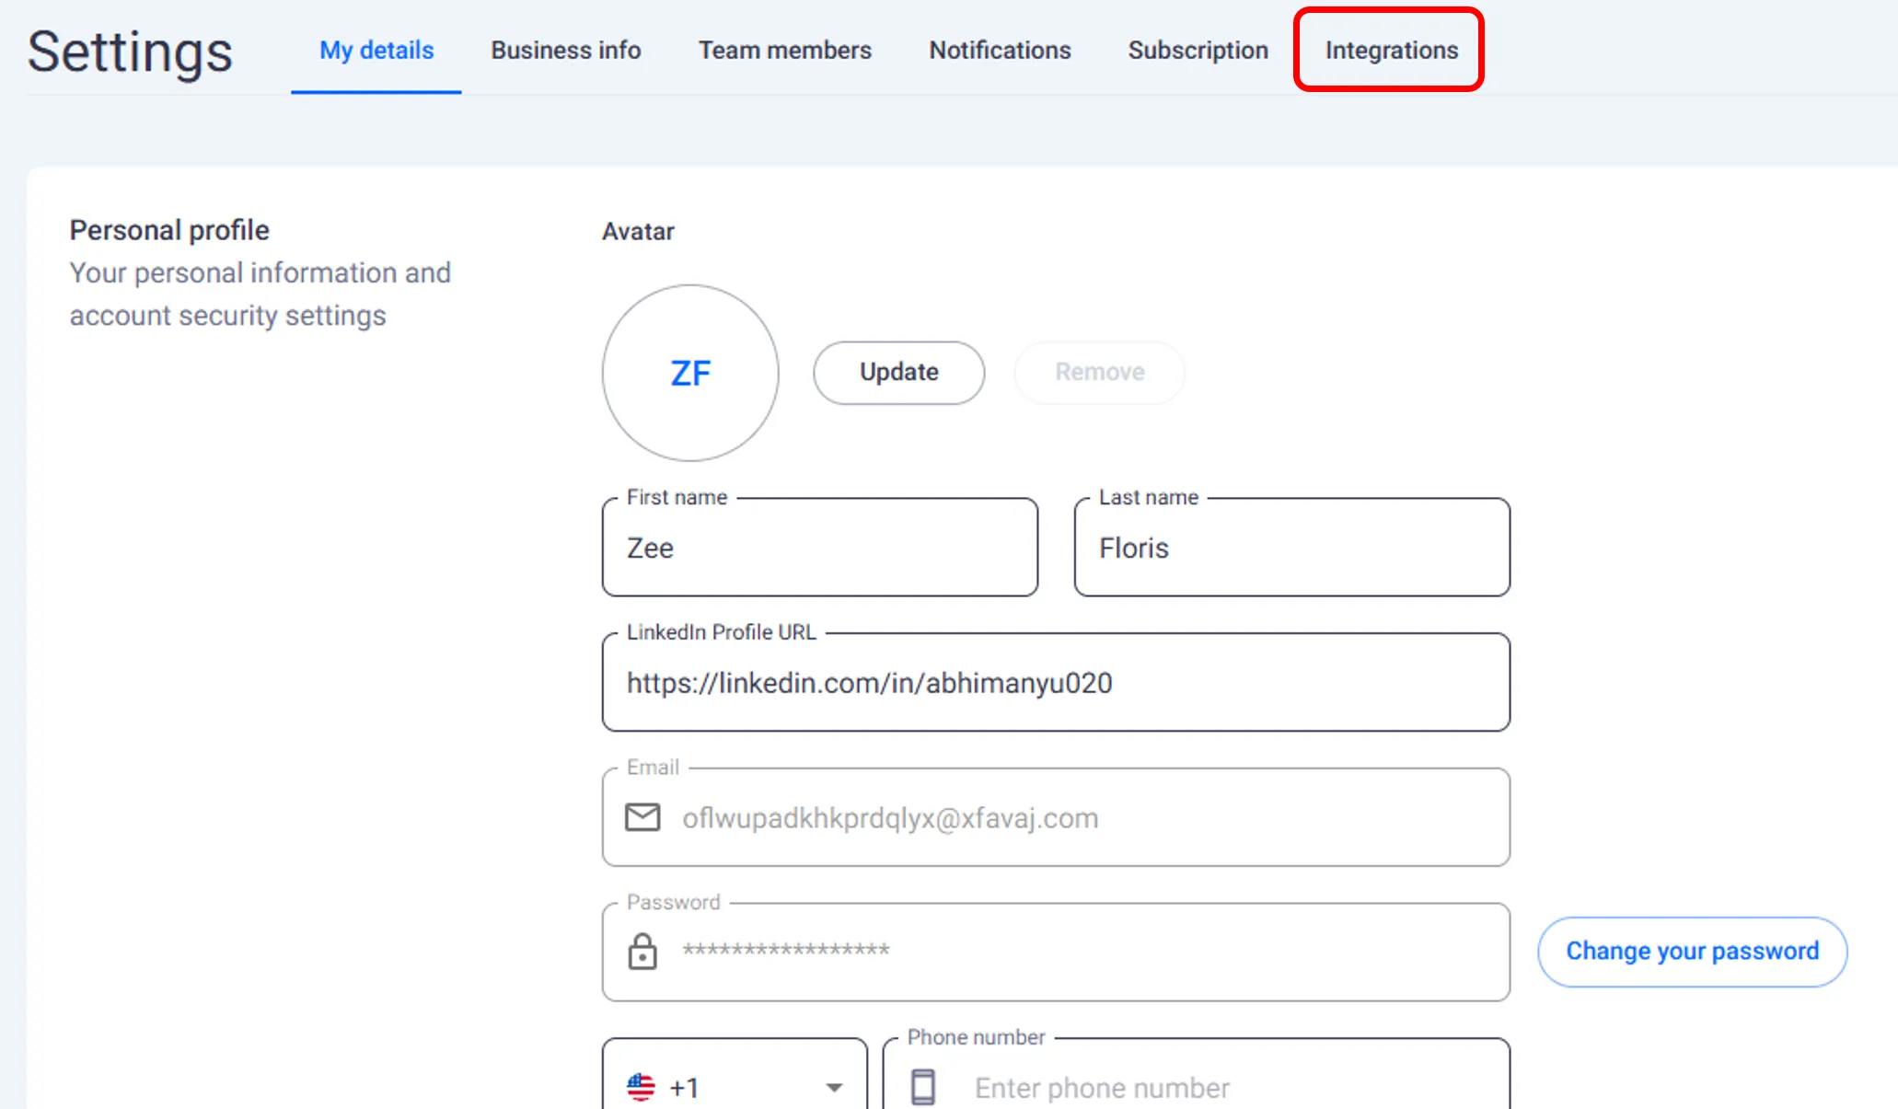Image resolution: width=1898 pixels, height=1109 pixels.
Task: Click the phone icon in Phone number field
Action: (x=922, y=1087)
